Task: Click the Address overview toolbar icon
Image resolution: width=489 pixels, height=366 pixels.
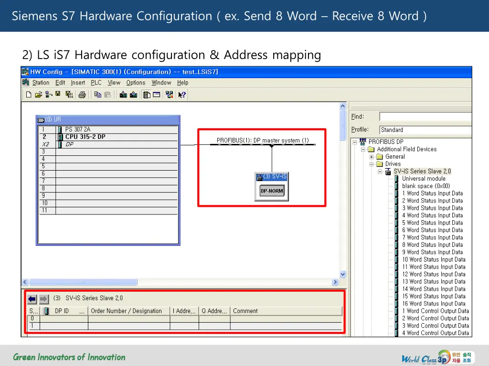Action: tap(157, 95)
